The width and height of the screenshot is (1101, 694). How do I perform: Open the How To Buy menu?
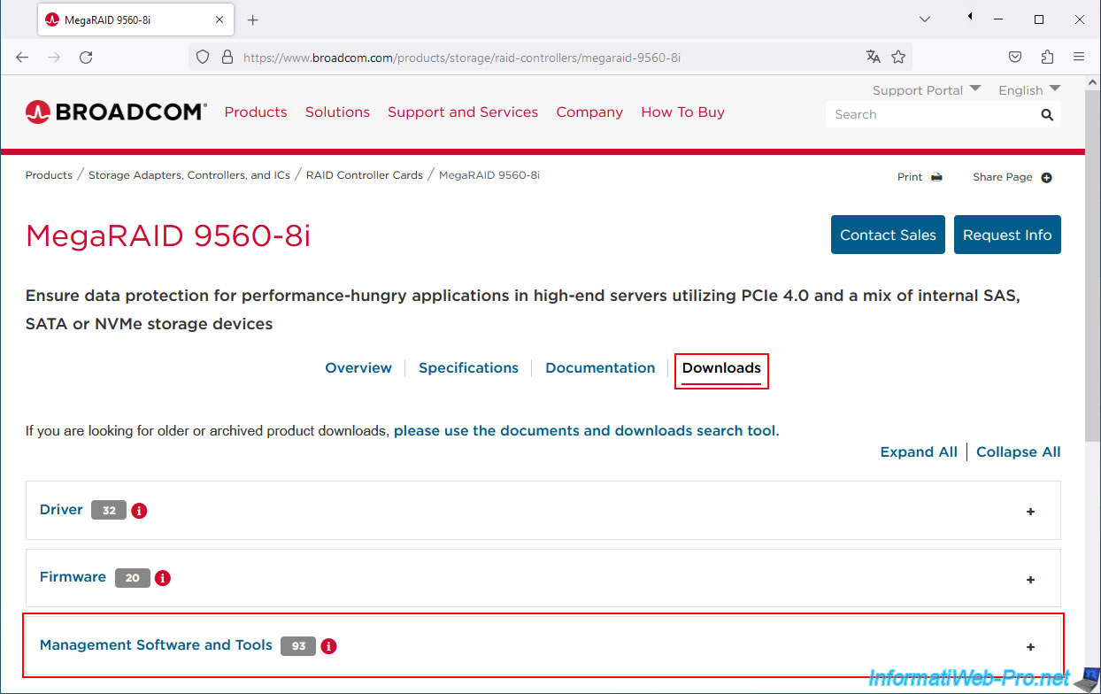coord(682,112)
